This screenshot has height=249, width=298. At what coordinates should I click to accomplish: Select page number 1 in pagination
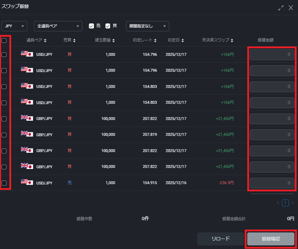tap(285, 203)
